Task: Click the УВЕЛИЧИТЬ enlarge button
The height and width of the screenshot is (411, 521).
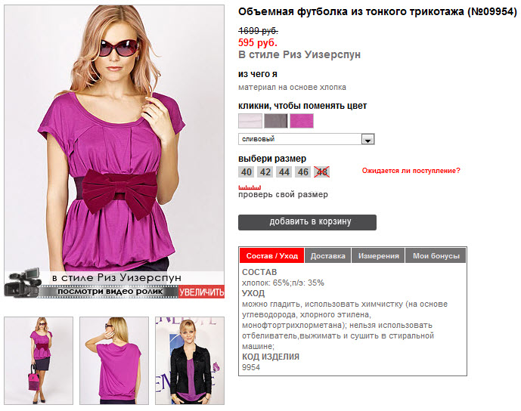Action: [x=202, y=292]
